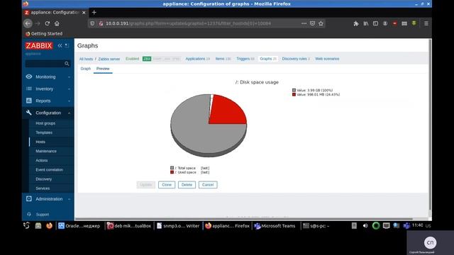The width and height of the screenshot is (454, 255).
Task: Open Services in Configuration
Action: [43, 188]
